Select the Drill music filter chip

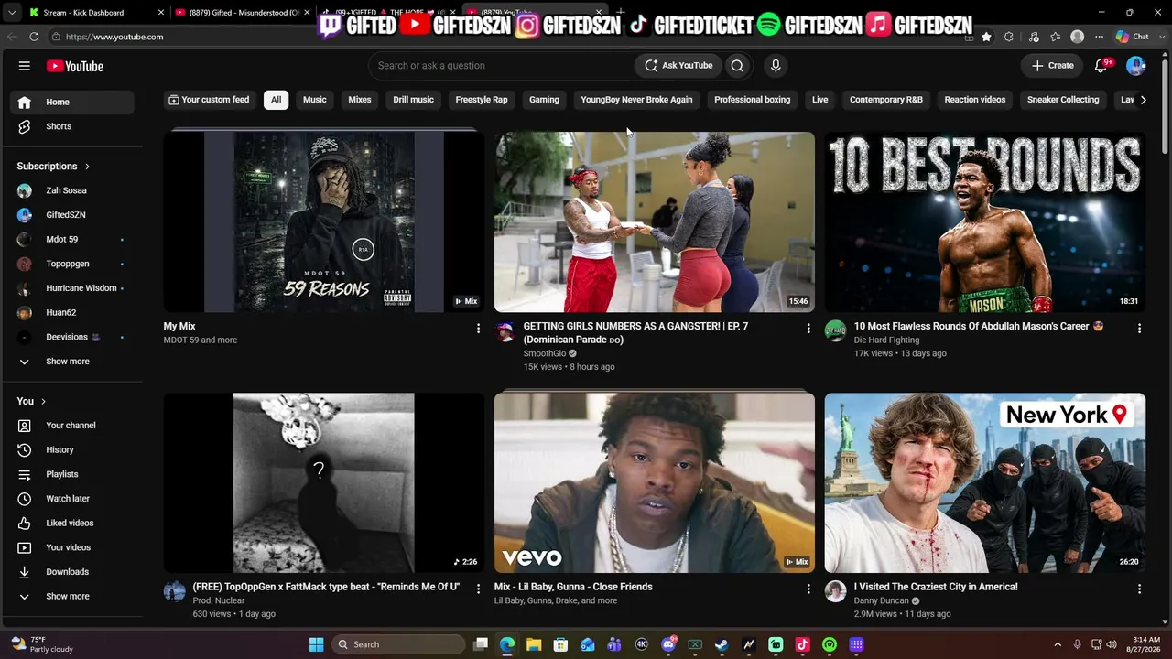click(x=414, y=100)
